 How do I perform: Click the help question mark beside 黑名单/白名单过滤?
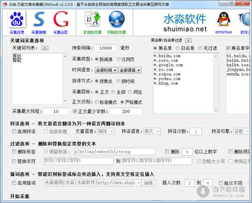pyautogui.click(x=188, y=40)
